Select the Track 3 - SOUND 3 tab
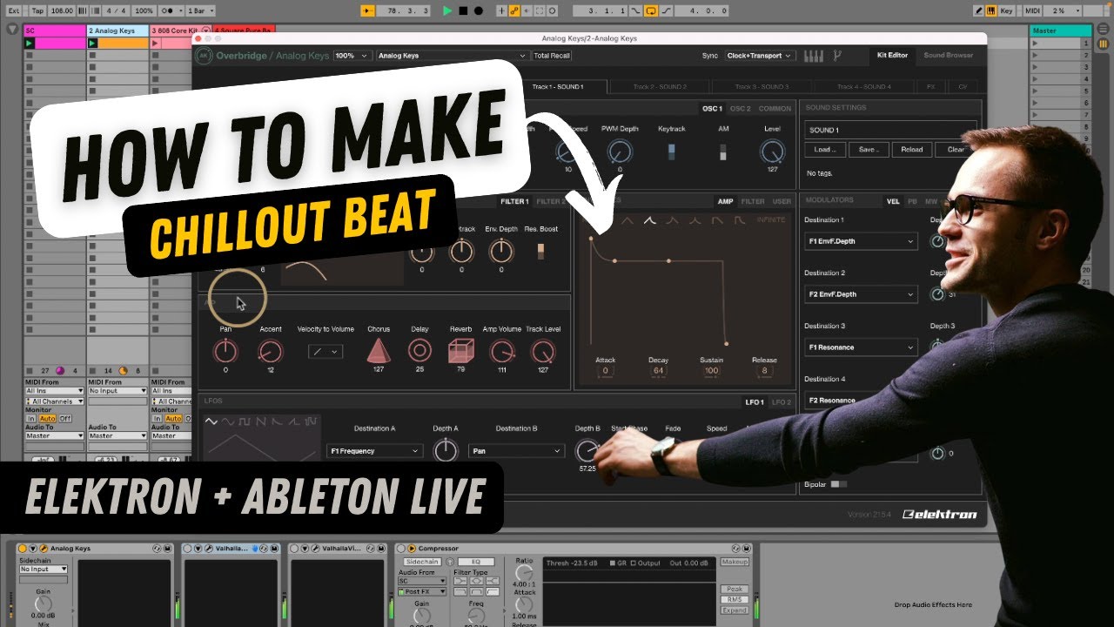The width and height of the screenshot is (1114, 627). coord(761,87)
